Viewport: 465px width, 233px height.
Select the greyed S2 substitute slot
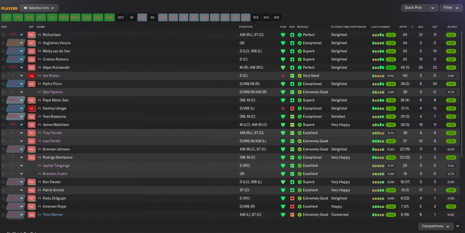[x=142, y=17]
